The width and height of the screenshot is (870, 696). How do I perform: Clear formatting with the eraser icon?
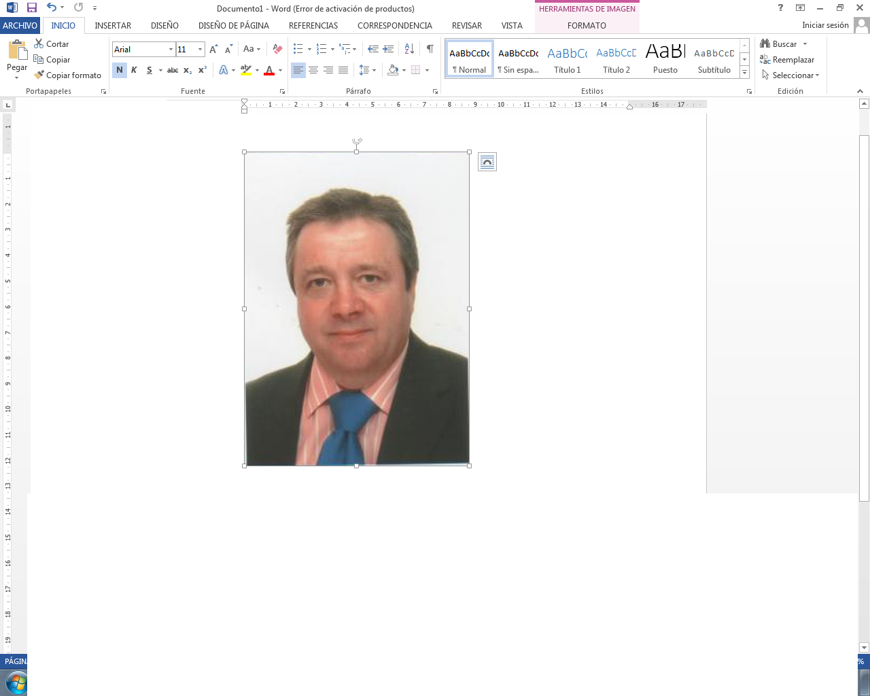click(x=277, y=50)
